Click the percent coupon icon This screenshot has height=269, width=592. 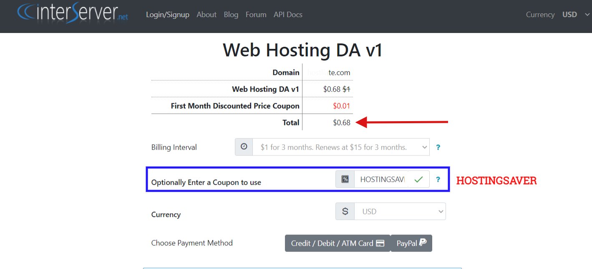click(x=345, y=179)
